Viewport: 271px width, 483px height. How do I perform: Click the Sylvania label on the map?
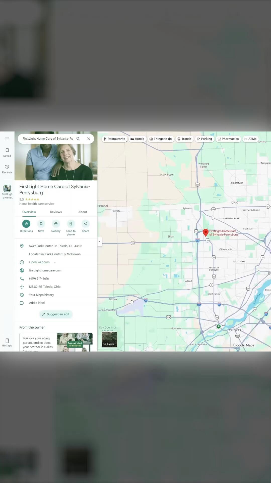(x=187, y=208)
